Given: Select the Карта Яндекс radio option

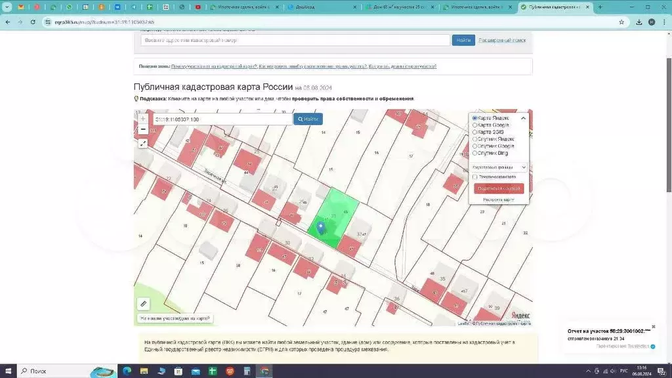Looking at the screenshot, I should pos(475,118).
